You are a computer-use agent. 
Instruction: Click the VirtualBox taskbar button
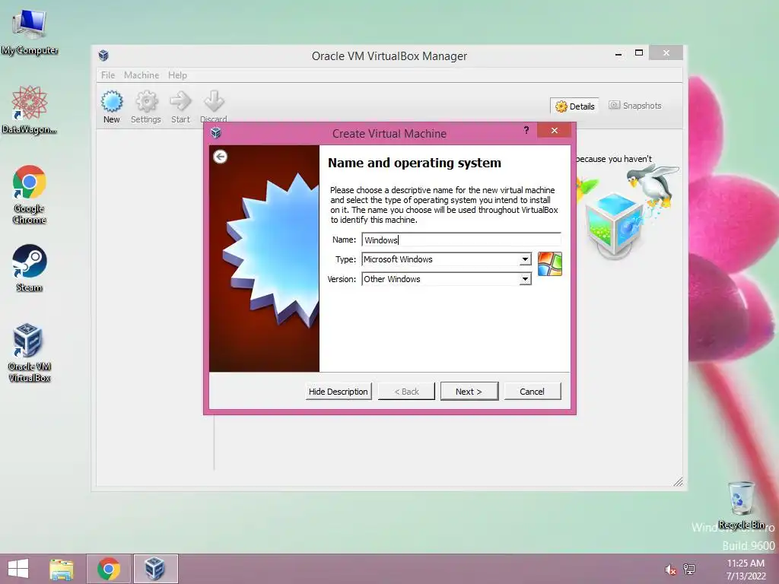[x=155, y=569]
